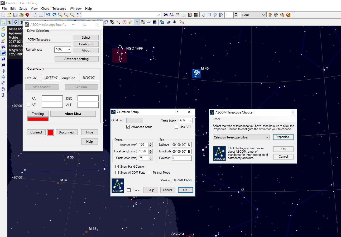Viewport: 341px width, 237px height.
Task: Select the AZ azimuthal projection icon
Action: coord(3,53)
